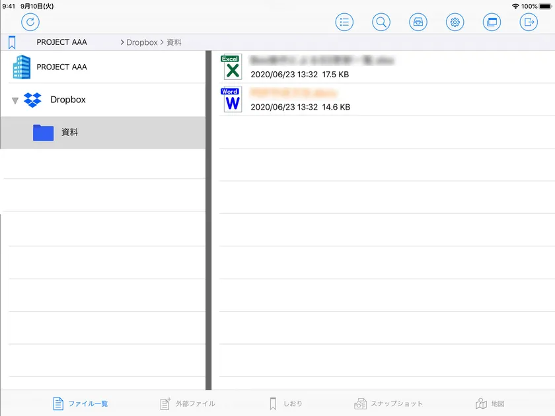Open the magnifier search icon
This screenshot has height=416, width=555.
(381, 22)
